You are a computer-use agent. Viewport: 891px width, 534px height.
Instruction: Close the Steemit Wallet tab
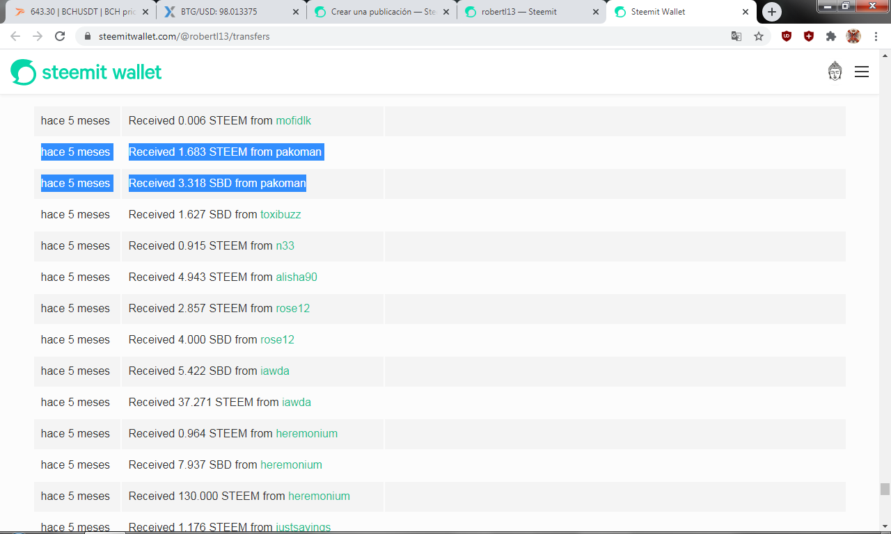(746, 12)
